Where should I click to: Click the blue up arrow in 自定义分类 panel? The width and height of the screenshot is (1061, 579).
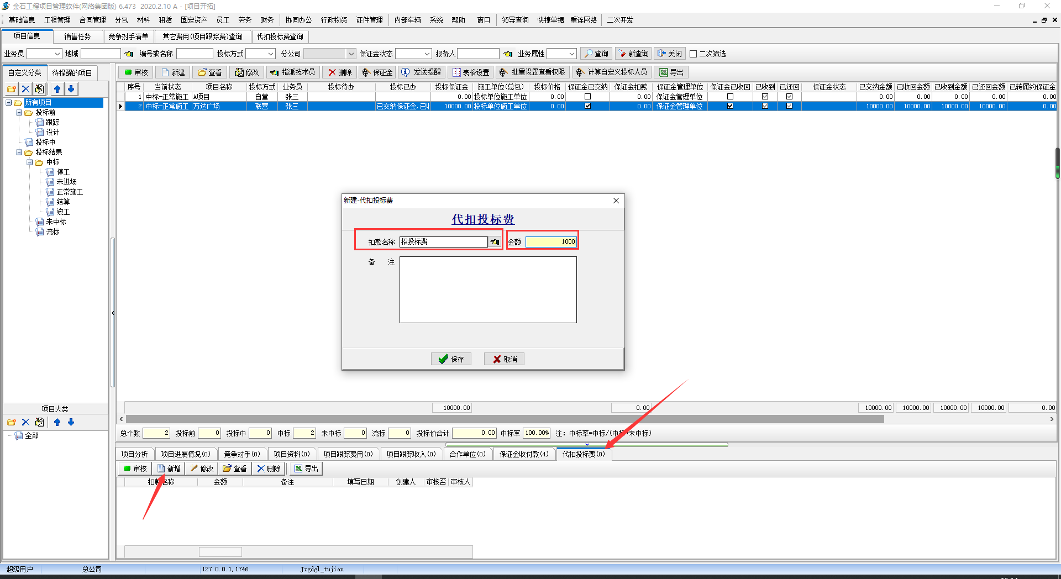[x=57, y=89]
